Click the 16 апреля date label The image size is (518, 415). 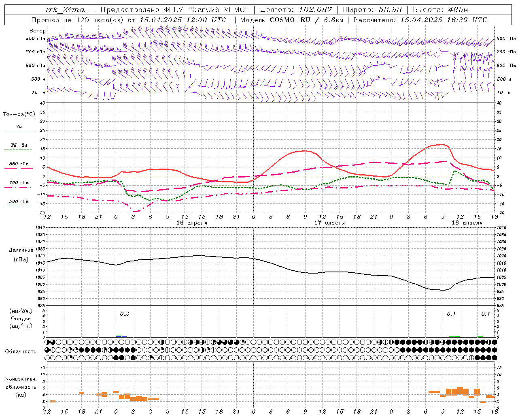coord(192,223)
